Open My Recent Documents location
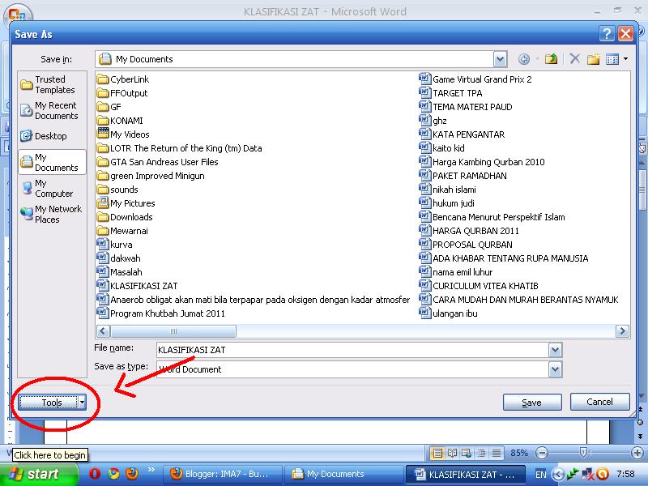The width and height of the screenshot is (648, 486). pyautogui.click(x=52, y=110)
